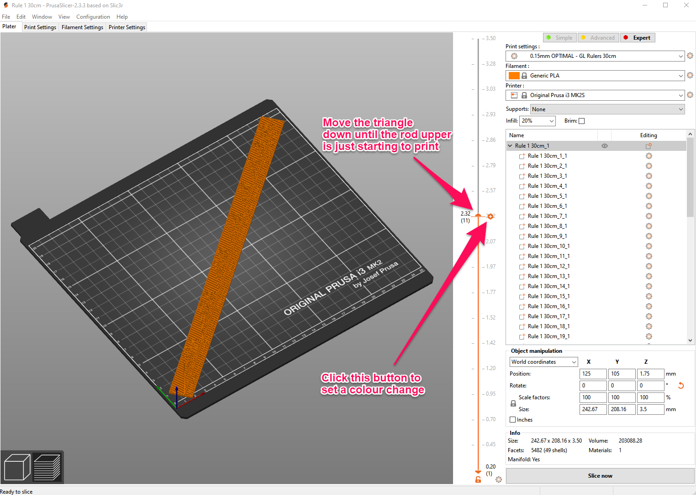Click the settings gear for Rule 1 30cm_9_1

coord(649,236)
